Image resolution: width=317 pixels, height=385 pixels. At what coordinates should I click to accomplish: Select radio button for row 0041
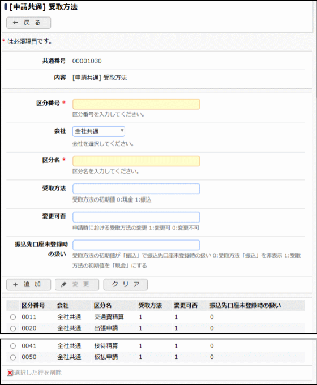[13, 346]
